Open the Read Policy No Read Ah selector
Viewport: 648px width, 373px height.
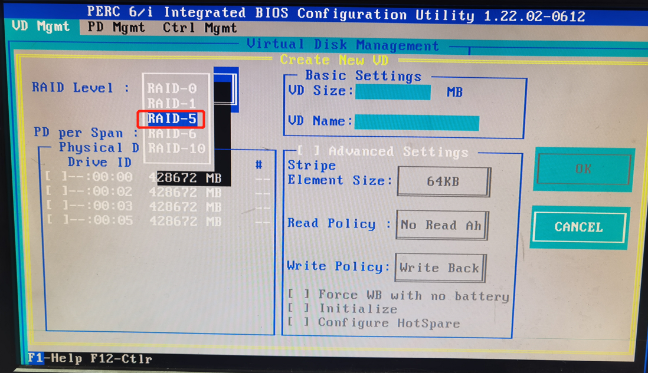(442, 225)
